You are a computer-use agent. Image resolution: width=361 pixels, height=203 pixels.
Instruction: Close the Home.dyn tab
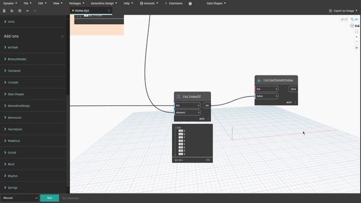coord(109,11)
